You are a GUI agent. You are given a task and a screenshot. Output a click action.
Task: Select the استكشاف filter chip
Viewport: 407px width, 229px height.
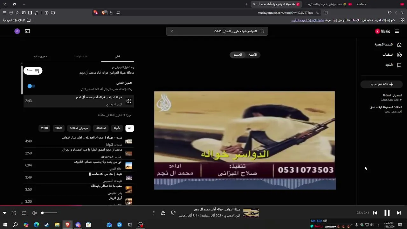point(101,128)
